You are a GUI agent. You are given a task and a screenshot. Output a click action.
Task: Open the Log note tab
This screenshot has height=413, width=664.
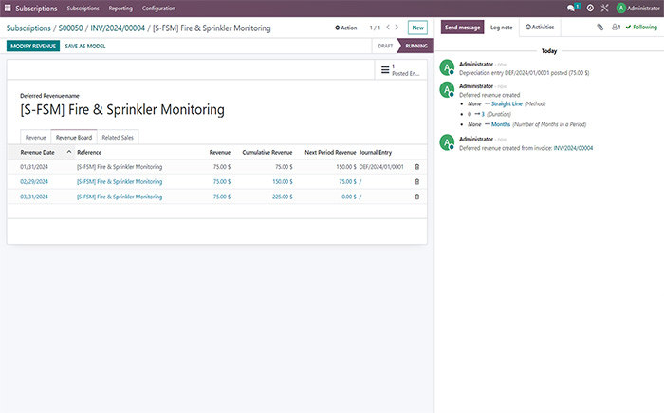pyautogui.click(x=502, y=28)
